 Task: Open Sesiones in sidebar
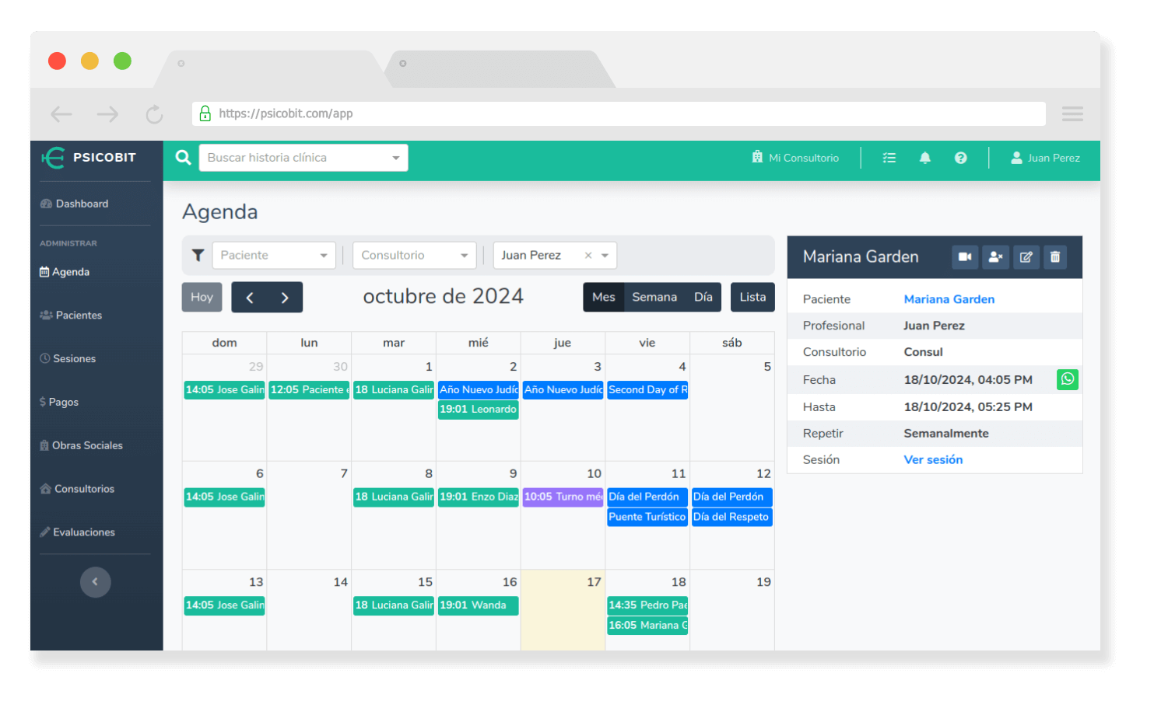pos(68,359)
